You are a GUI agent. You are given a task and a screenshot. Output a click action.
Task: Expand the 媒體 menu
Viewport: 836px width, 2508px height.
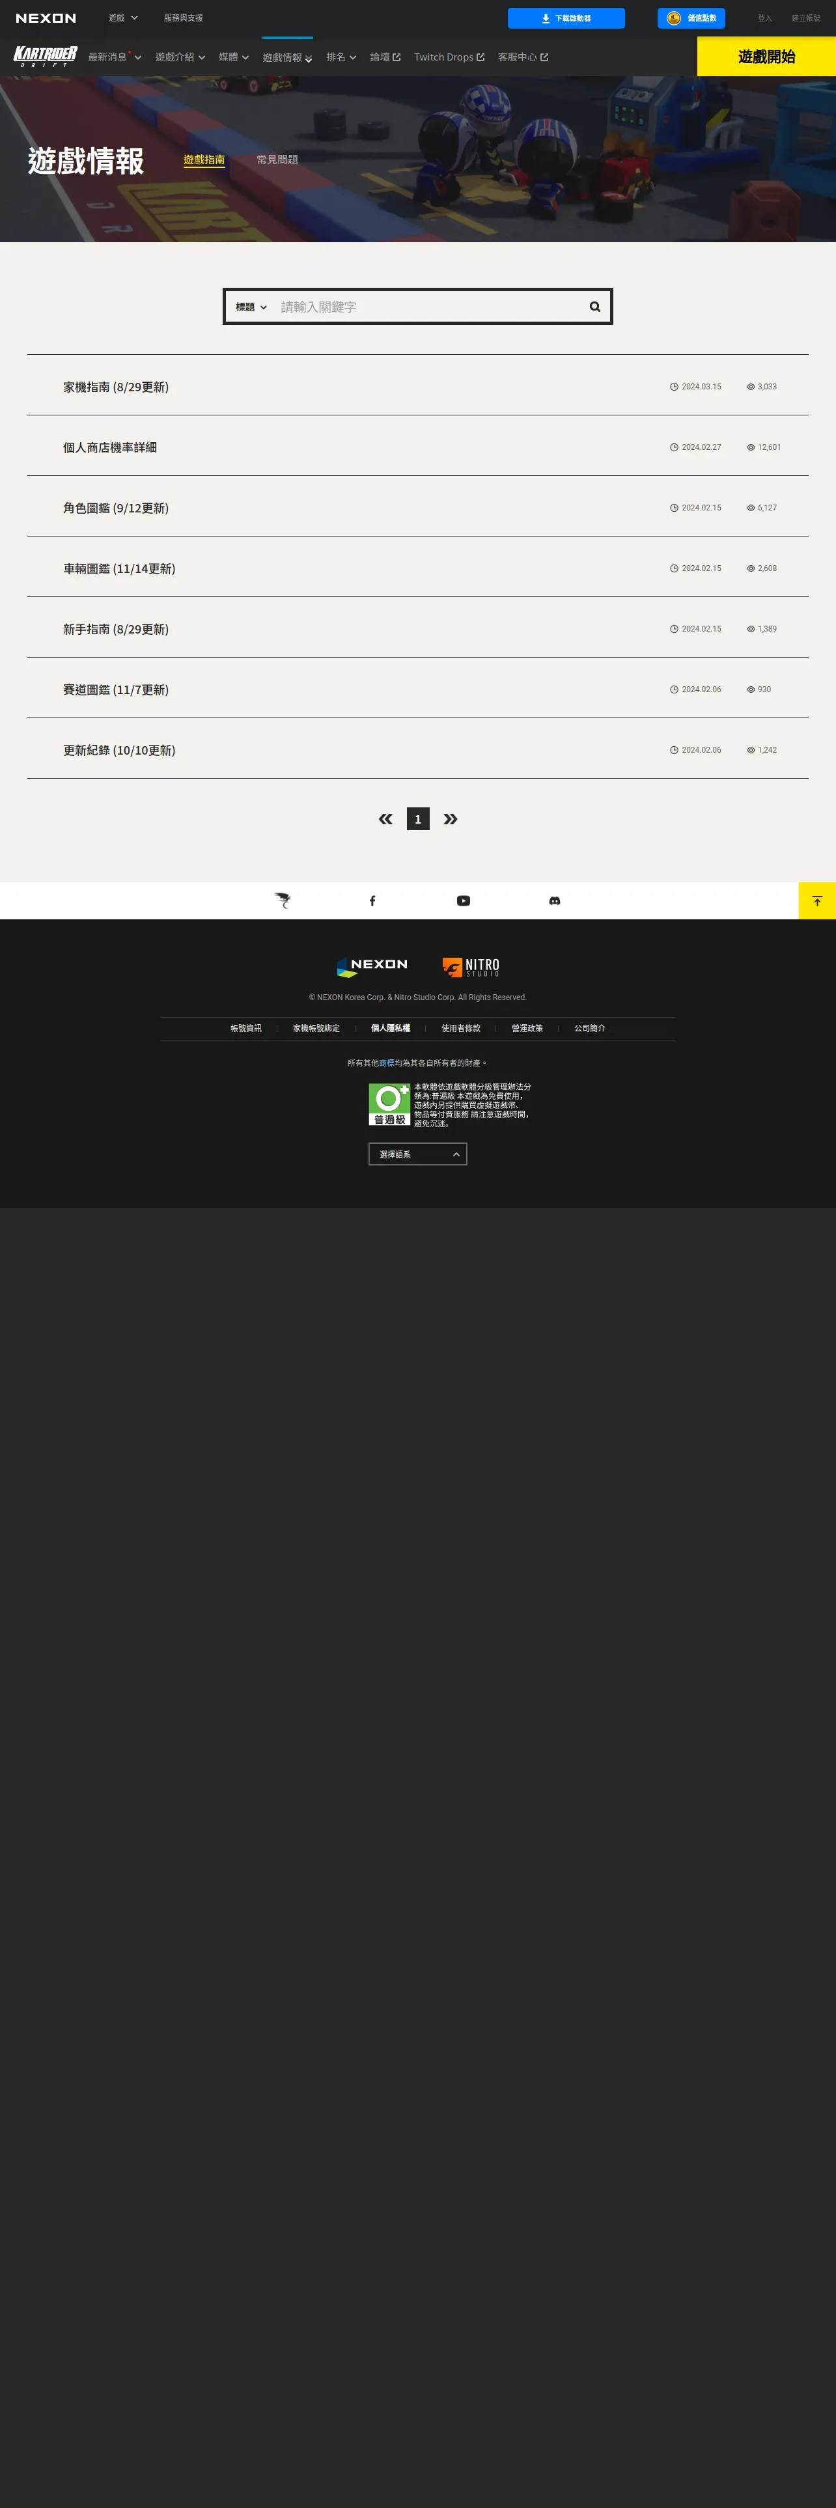point(234,57)
